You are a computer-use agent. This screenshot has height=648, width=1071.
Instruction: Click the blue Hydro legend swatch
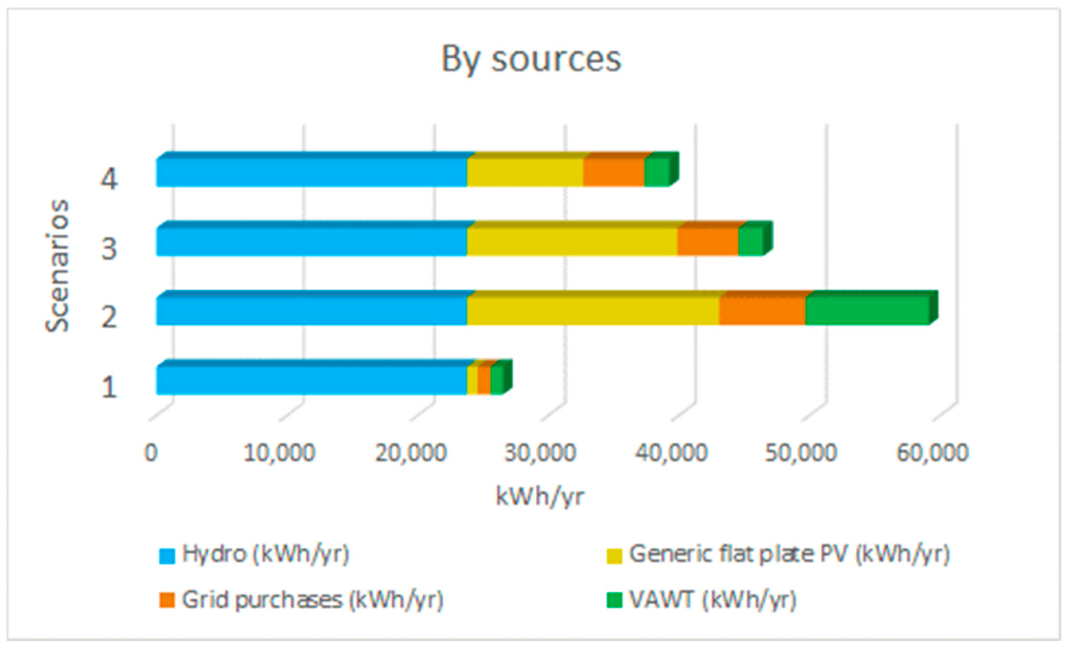[x=167, y=556]
